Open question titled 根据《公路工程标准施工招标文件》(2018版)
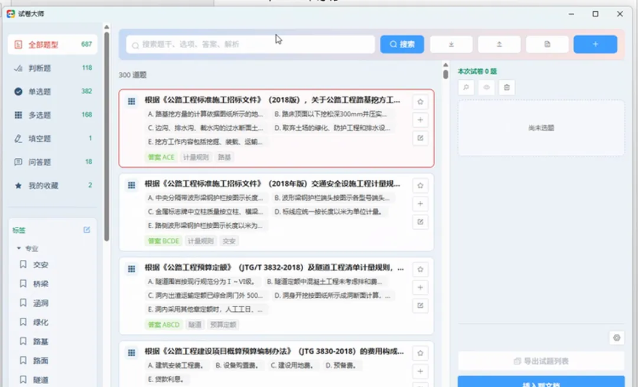The image size is (638, 387). pyautogui.click(x=272, y=100)
